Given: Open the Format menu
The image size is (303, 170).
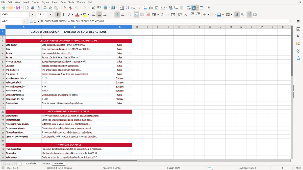Looking at the screenshot, I should (x=36, y=2).
